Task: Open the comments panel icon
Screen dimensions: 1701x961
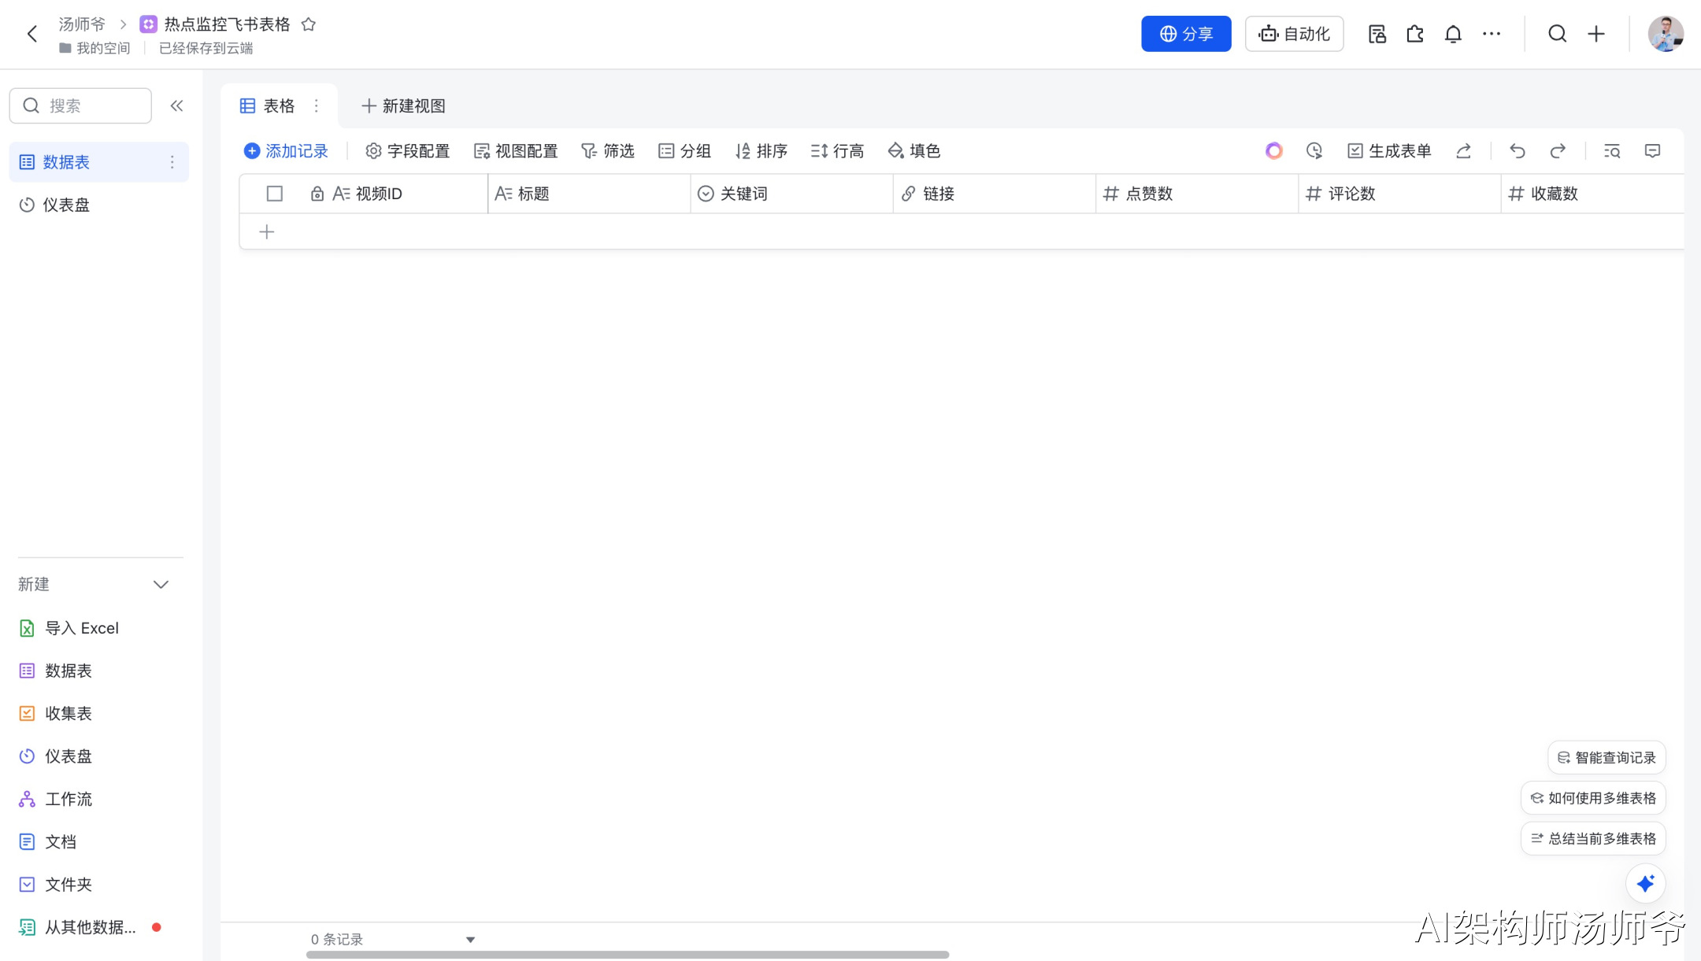Action: click(1652, 151)
